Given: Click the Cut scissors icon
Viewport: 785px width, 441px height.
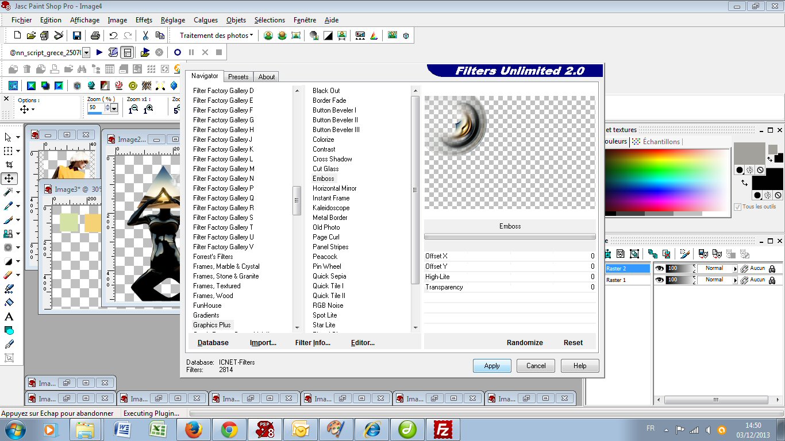Looking at the screenshot, I should (x=145, y=36).
